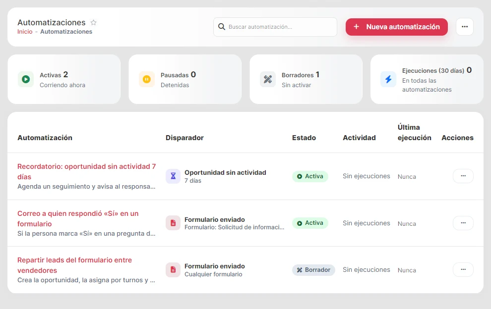Click Sin ejecuciones in the Recordatorio row
The width and height of the screenshot is (491, 309).
pyautogui.click(x=367, y=176)
